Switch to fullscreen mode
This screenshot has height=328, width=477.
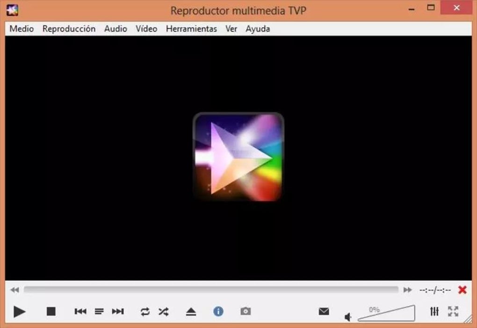coord(452,310)
